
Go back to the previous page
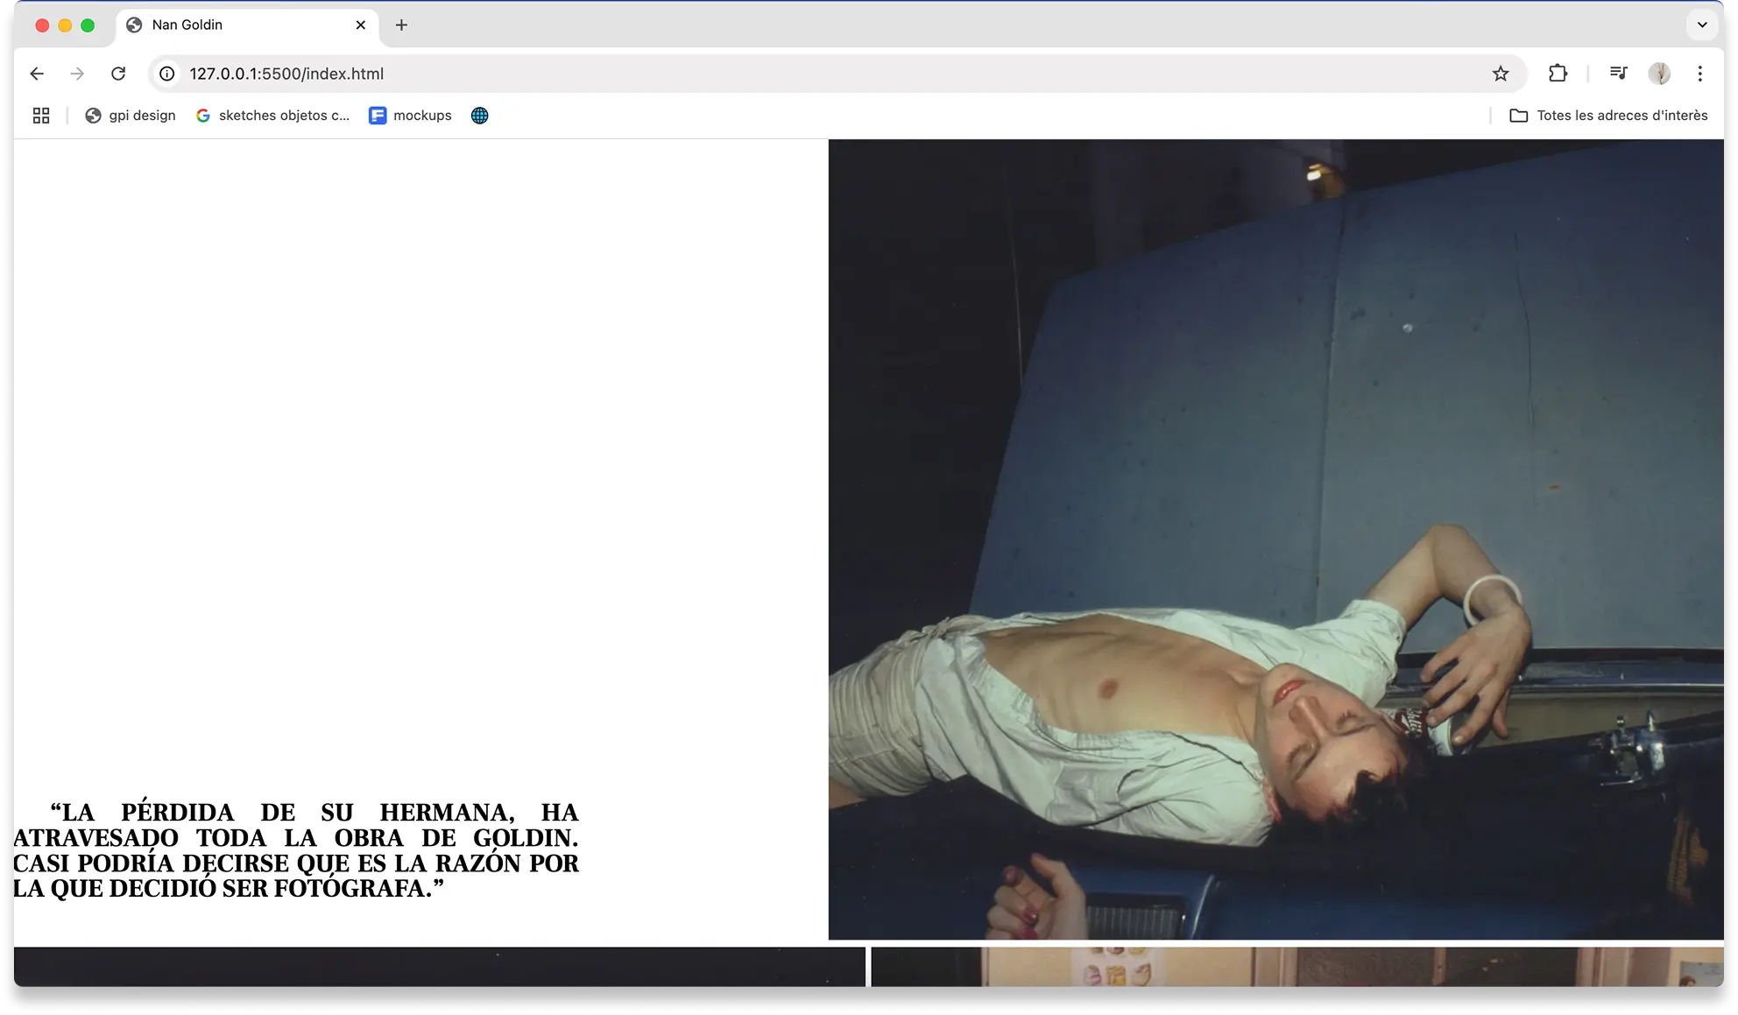click(x=37, y=74)
